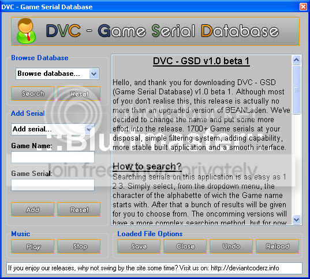Viewport: 310px width, 279px height.
Task: Focus the Game Serial input field
Action: click(x=53, y=185)
